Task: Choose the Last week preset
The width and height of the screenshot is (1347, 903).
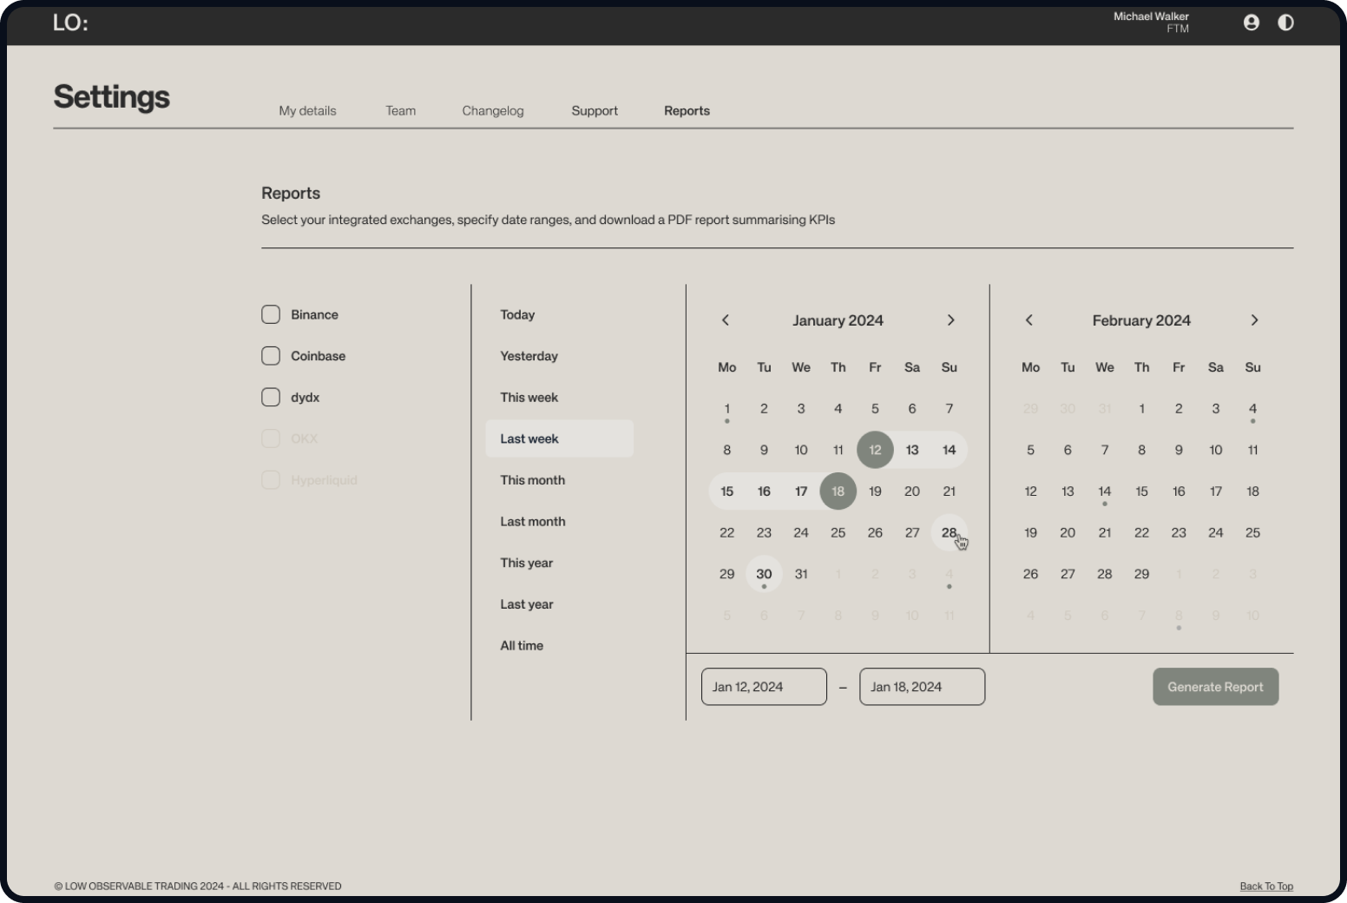Action: pyautogui.click(x=559, y=438)
